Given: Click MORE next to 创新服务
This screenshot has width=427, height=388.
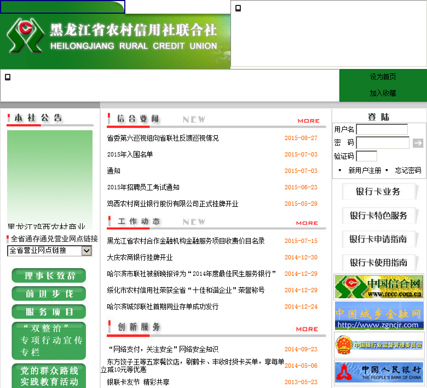Looking at the screenshot, I should (307, 329).
